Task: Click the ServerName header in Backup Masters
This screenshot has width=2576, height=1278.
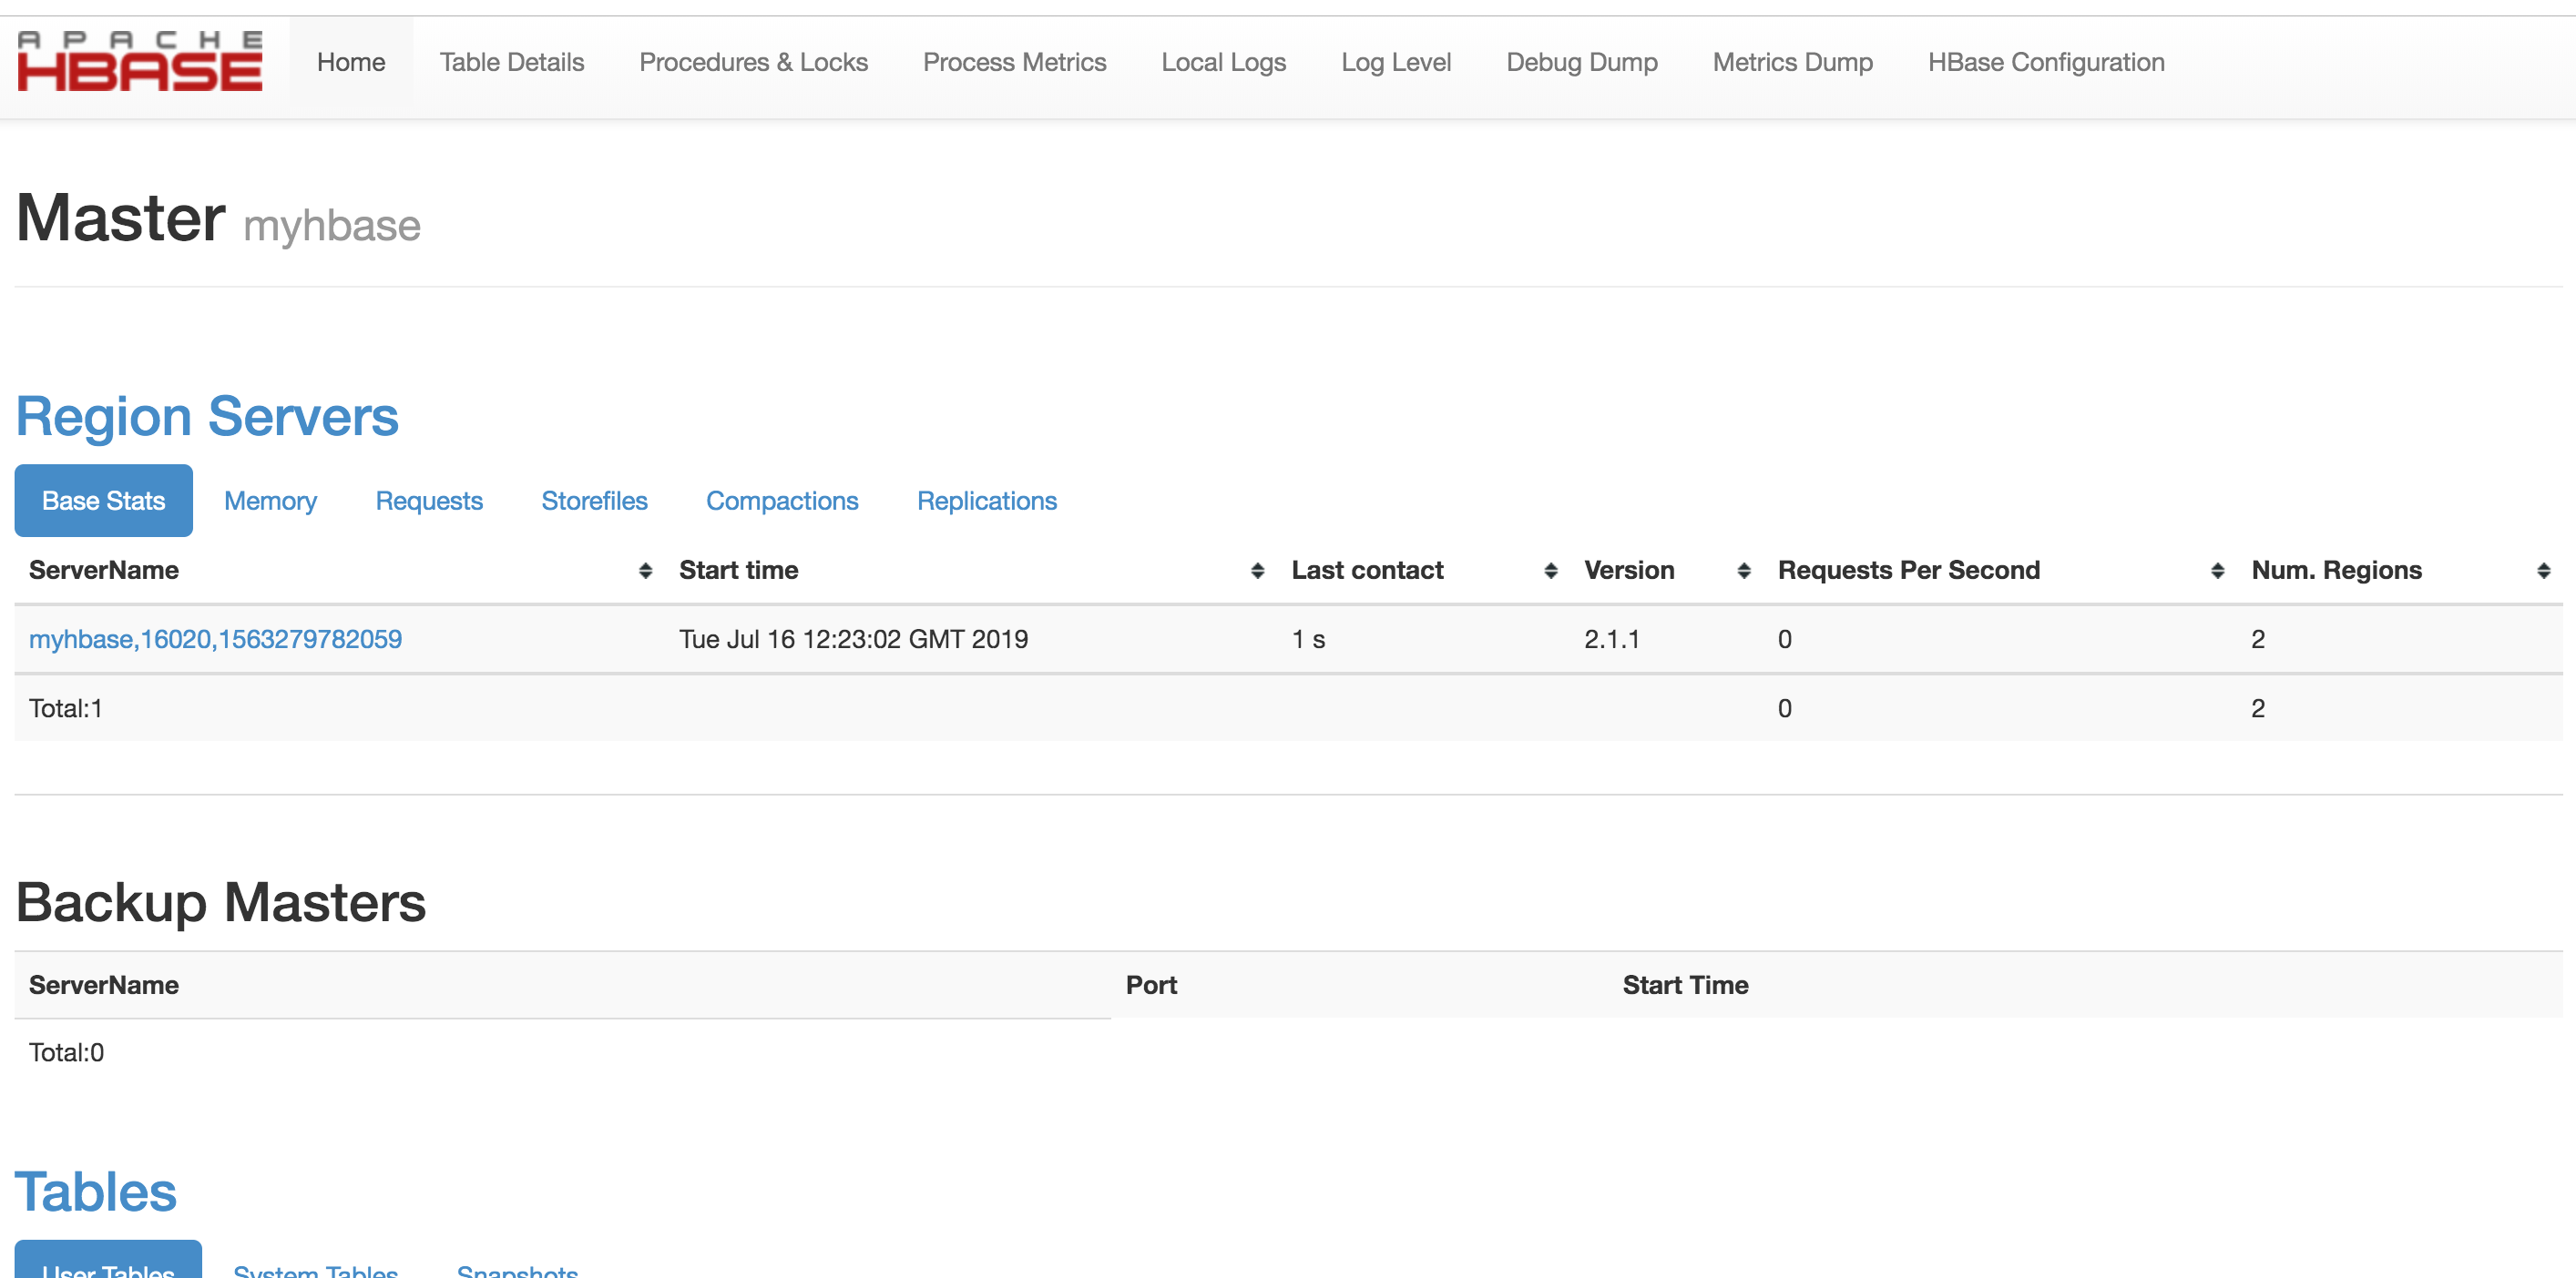Action: pyautogui.click(x=104, y=985)
